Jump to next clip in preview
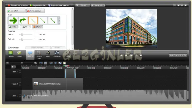The width and height of the screenshot is (192, 108). [141, 55]
